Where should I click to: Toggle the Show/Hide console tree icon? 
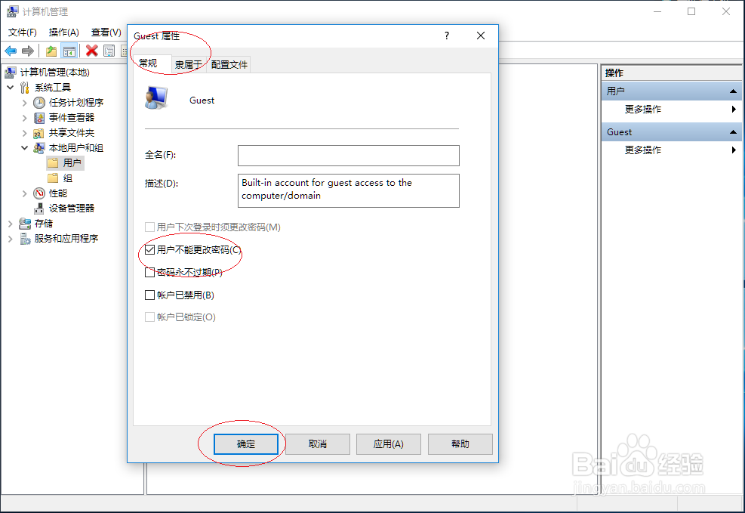click(x=69, y=51)
